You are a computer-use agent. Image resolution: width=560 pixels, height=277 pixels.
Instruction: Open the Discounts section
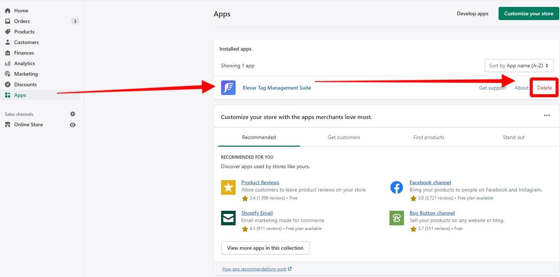pyautogui.click(x=25, y=84)
